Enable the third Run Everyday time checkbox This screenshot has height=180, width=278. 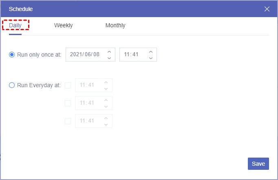click(x=68, y=121)
